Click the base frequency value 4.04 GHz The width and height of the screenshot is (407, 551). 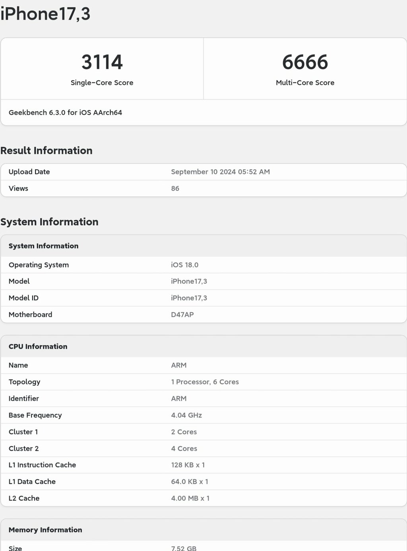(x=186, y=416)
